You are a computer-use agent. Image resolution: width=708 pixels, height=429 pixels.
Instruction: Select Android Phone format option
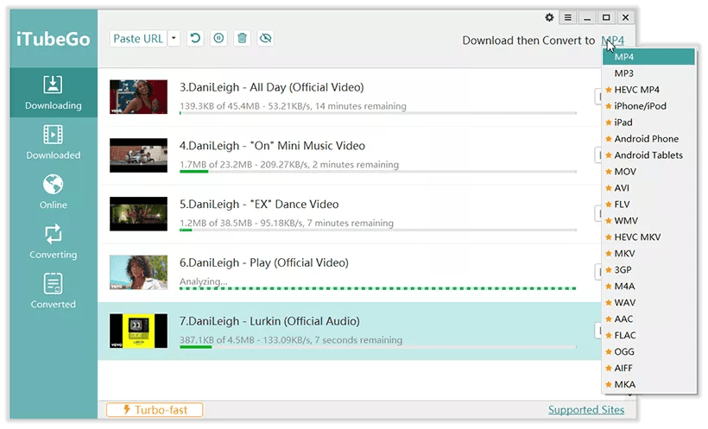click(x=648, y=139)
